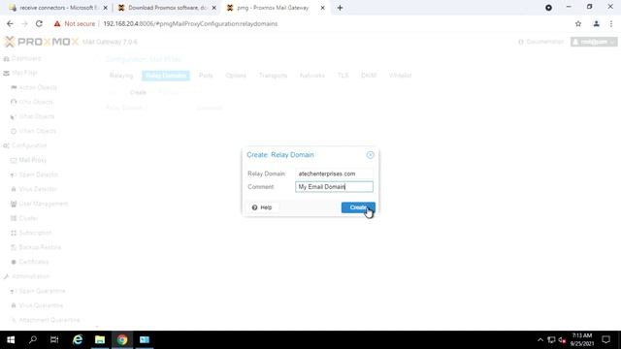The image size is (621, 349).
Task: Close the Proxmox Mail Gateway tab
Action: coord(322,8)
